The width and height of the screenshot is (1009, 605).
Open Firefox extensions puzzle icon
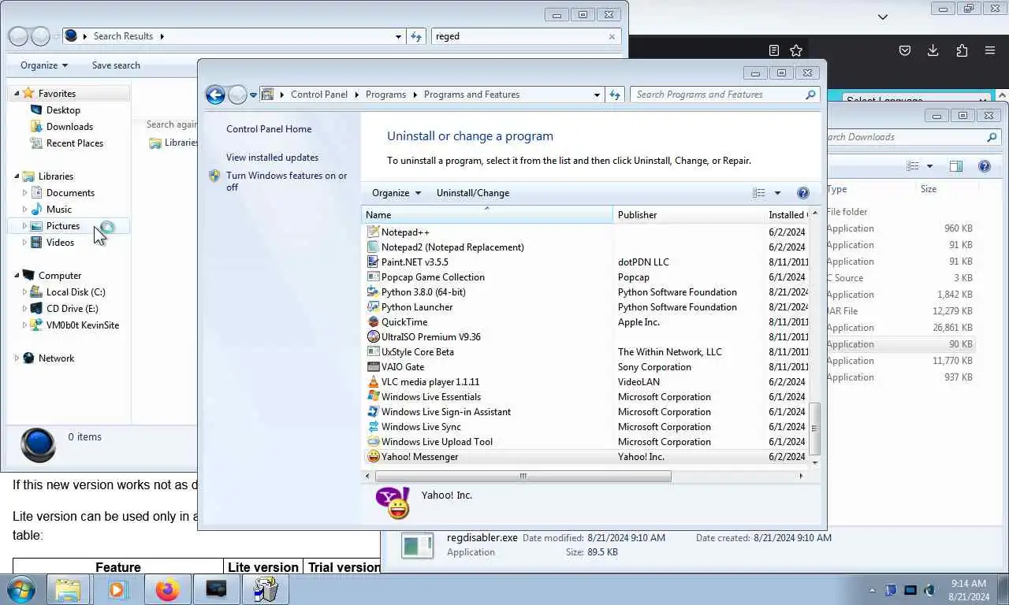(x=962, y=50)
